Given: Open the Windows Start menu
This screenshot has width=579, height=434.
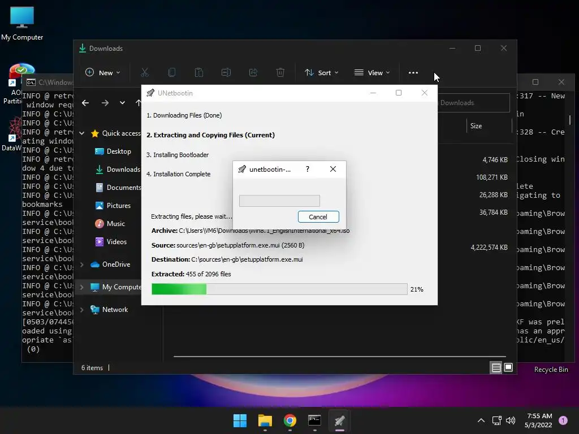Looking at the screenshot, I should (240, 420).
